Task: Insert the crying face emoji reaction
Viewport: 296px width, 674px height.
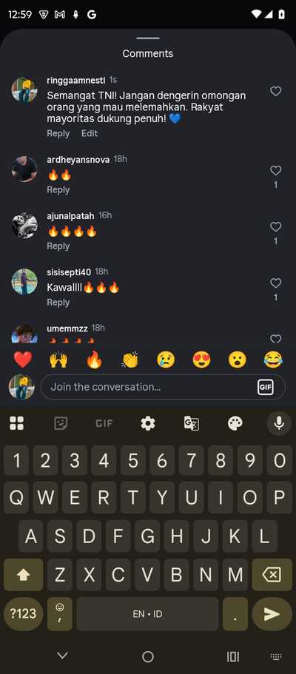Action: (166, 360)
